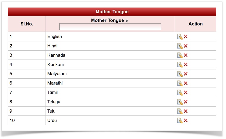Remove the Hindi row with red X
226x139 pixels.
point(186,46)
